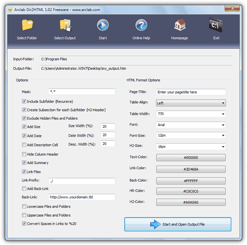
Task: Open Online Help question mark icon
Action: [x=141, y=26]
